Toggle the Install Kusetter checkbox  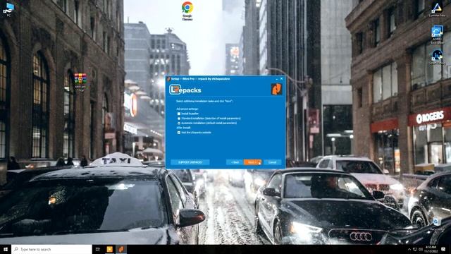(179, 114)
